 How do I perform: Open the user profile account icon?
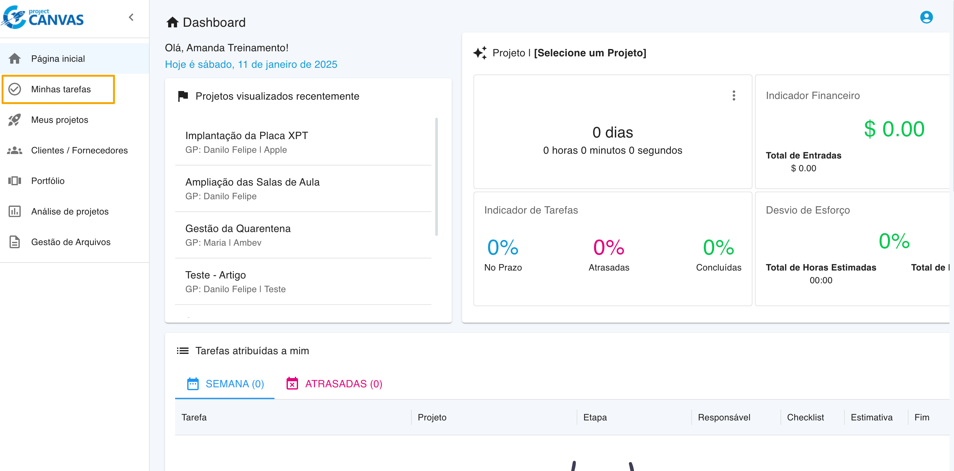click(x=926, y=17)
